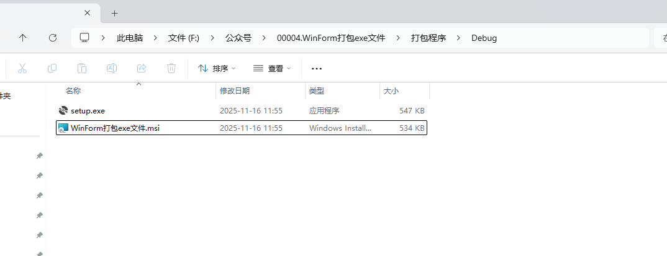Image resolution: width=667 pixels, height=256 pixels.
Task: Click the modified date of setup.exe
Action: point(251,111)
